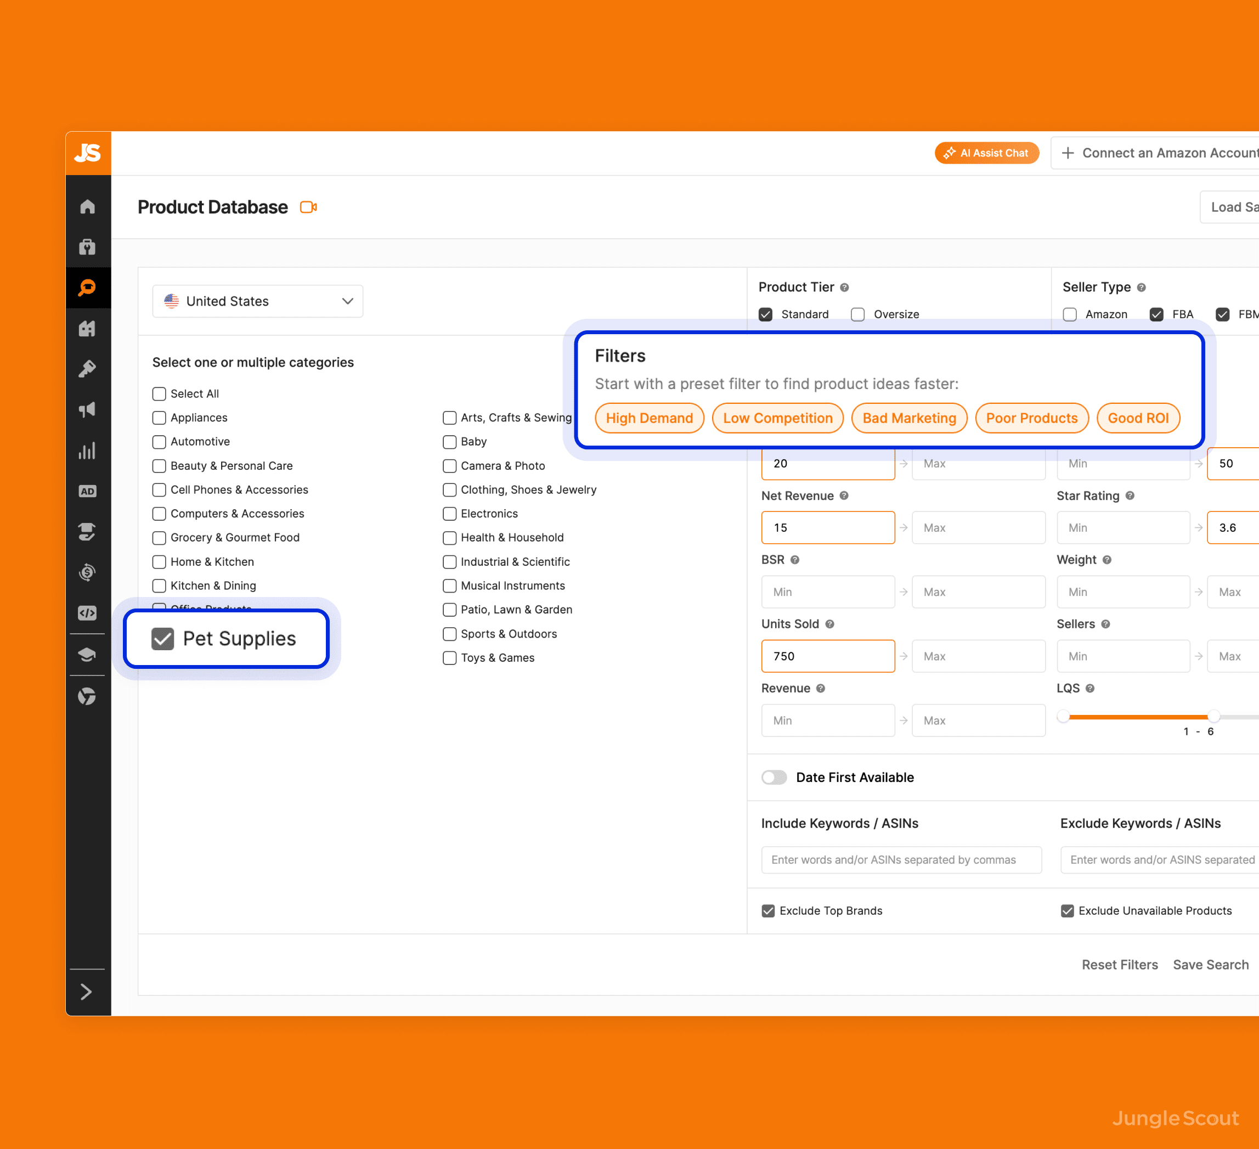Open the Chrome extension sidebar icon
Image resolution: width=1259 pixels, height=1149 pixels.
[x=87, y=696]
